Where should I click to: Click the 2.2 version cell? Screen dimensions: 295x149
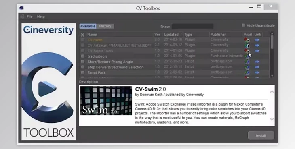coord(157,45)
